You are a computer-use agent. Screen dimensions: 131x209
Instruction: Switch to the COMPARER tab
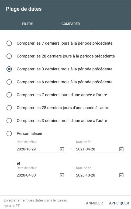click(x=71, y=24)
